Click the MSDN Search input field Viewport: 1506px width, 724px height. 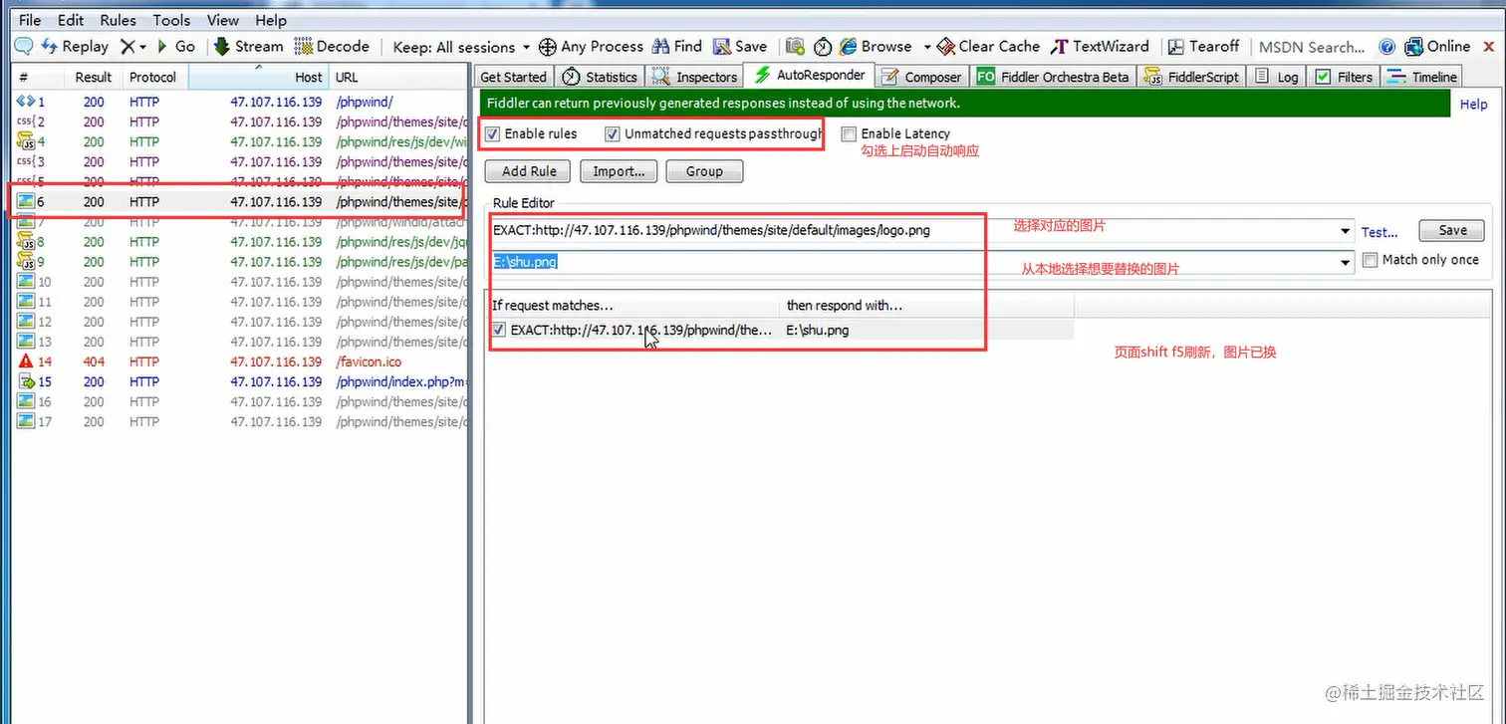click(1311, 47)
